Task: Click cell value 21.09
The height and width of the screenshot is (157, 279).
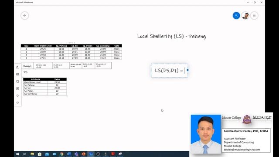Action: tap(103, 55)
